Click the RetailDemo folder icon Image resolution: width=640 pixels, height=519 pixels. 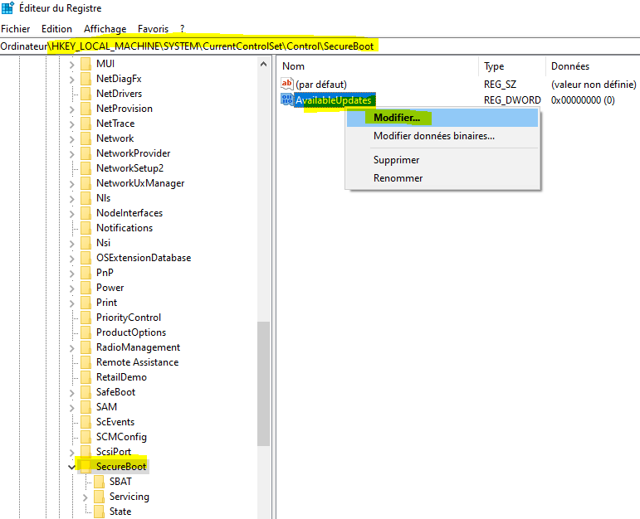click(85, 377)
